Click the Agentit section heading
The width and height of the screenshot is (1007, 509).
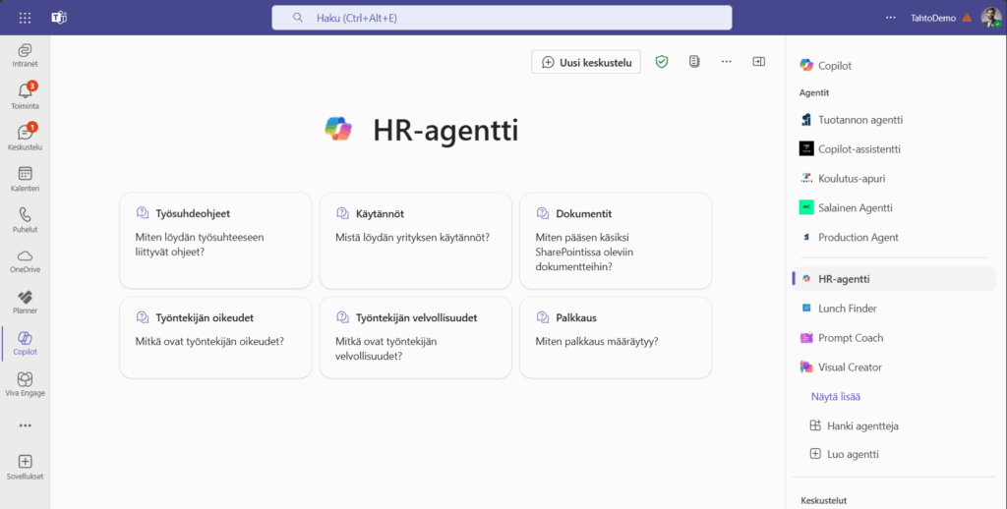813,93
